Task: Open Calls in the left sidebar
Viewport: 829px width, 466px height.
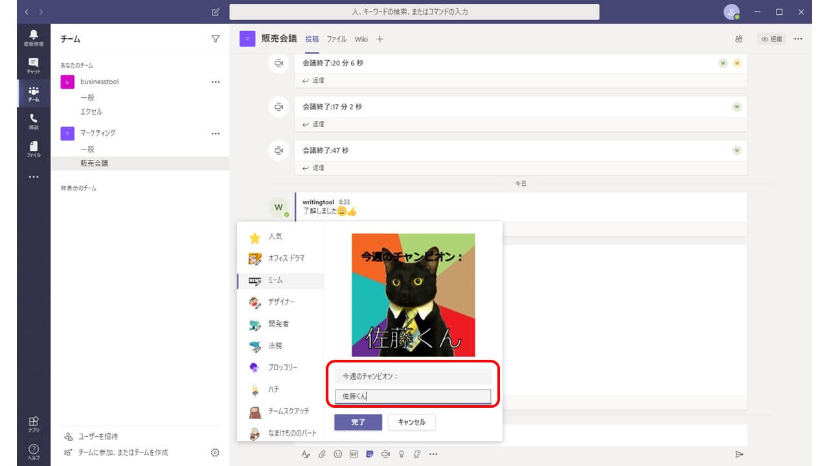Action: coord(34,121)
